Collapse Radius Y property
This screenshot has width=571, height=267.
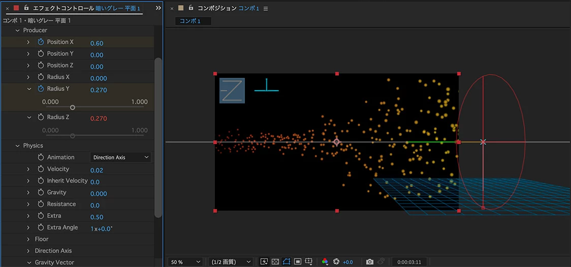pyautogui.click(x=29, y=89)
